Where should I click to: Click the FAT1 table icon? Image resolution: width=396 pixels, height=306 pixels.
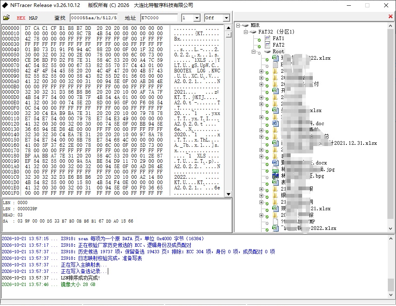click(268, 38)
